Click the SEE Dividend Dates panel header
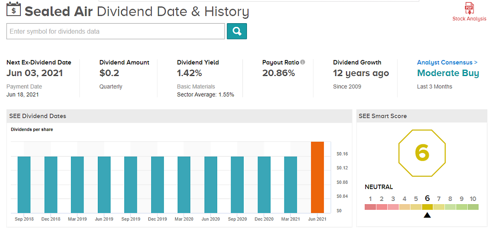The width and height of the screenshot is (489, 229). click(x=179, y=116)
